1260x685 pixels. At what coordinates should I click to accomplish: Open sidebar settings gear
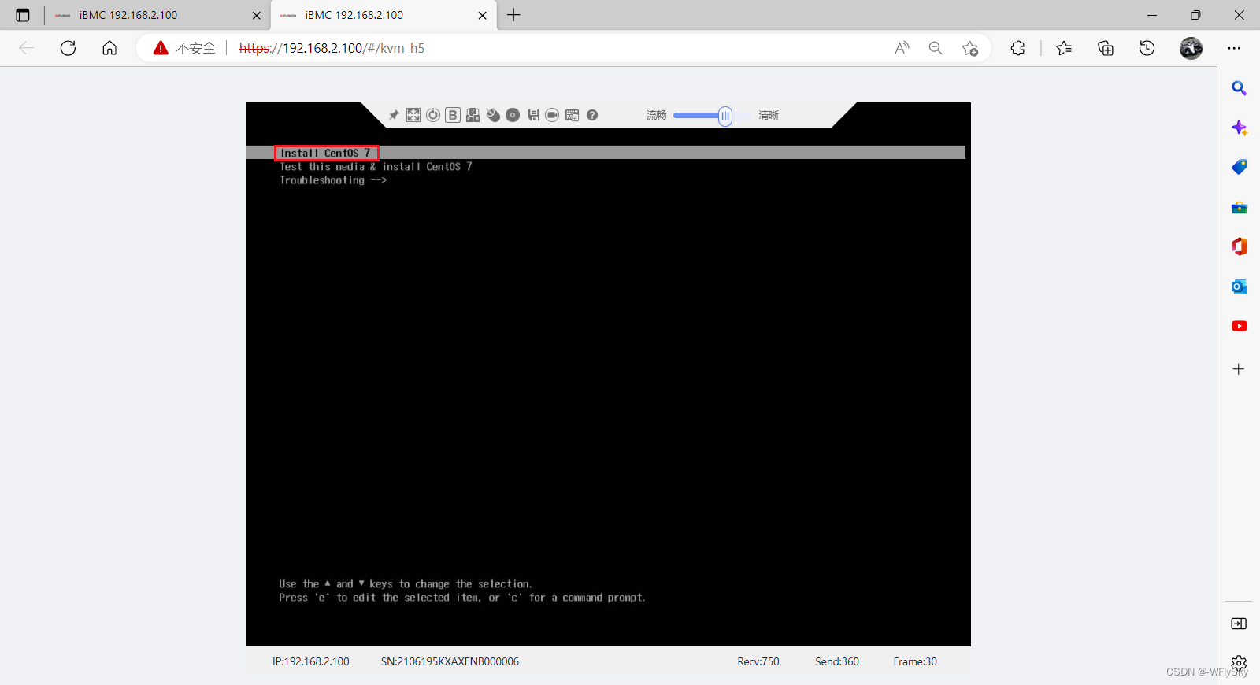(1239, 663)
